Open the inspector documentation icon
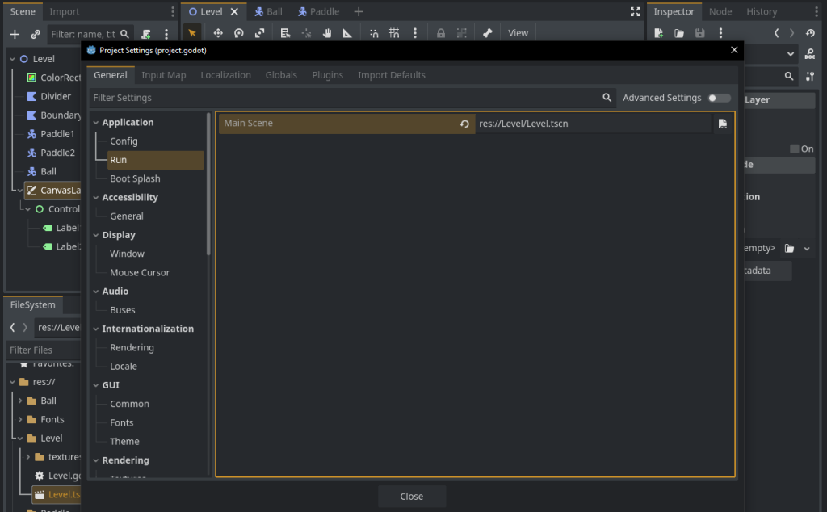Screen dimensions: 827x512 [810, 54]
